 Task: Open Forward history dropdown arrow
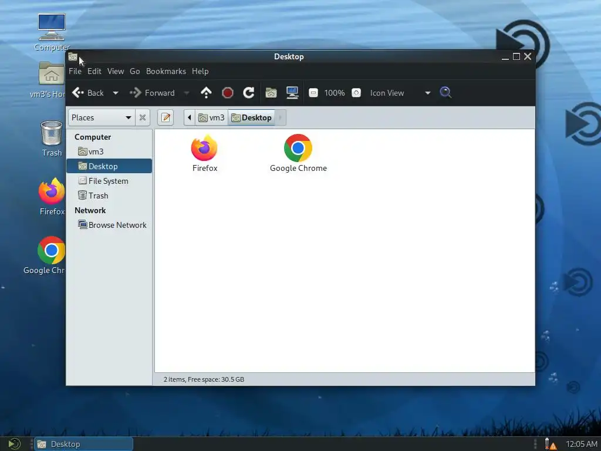[x=186, y=93]
